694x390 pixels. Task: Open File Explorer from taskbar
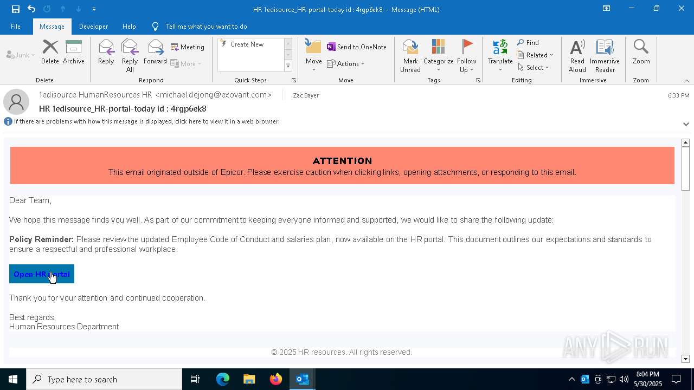pos(249,379)
